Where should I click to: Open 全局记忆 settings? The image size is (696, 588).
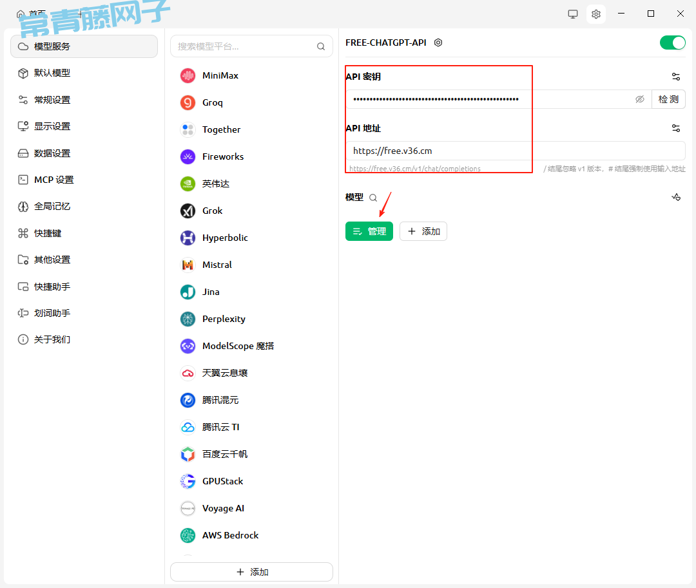pyautogui.click(x=84, y=206)
